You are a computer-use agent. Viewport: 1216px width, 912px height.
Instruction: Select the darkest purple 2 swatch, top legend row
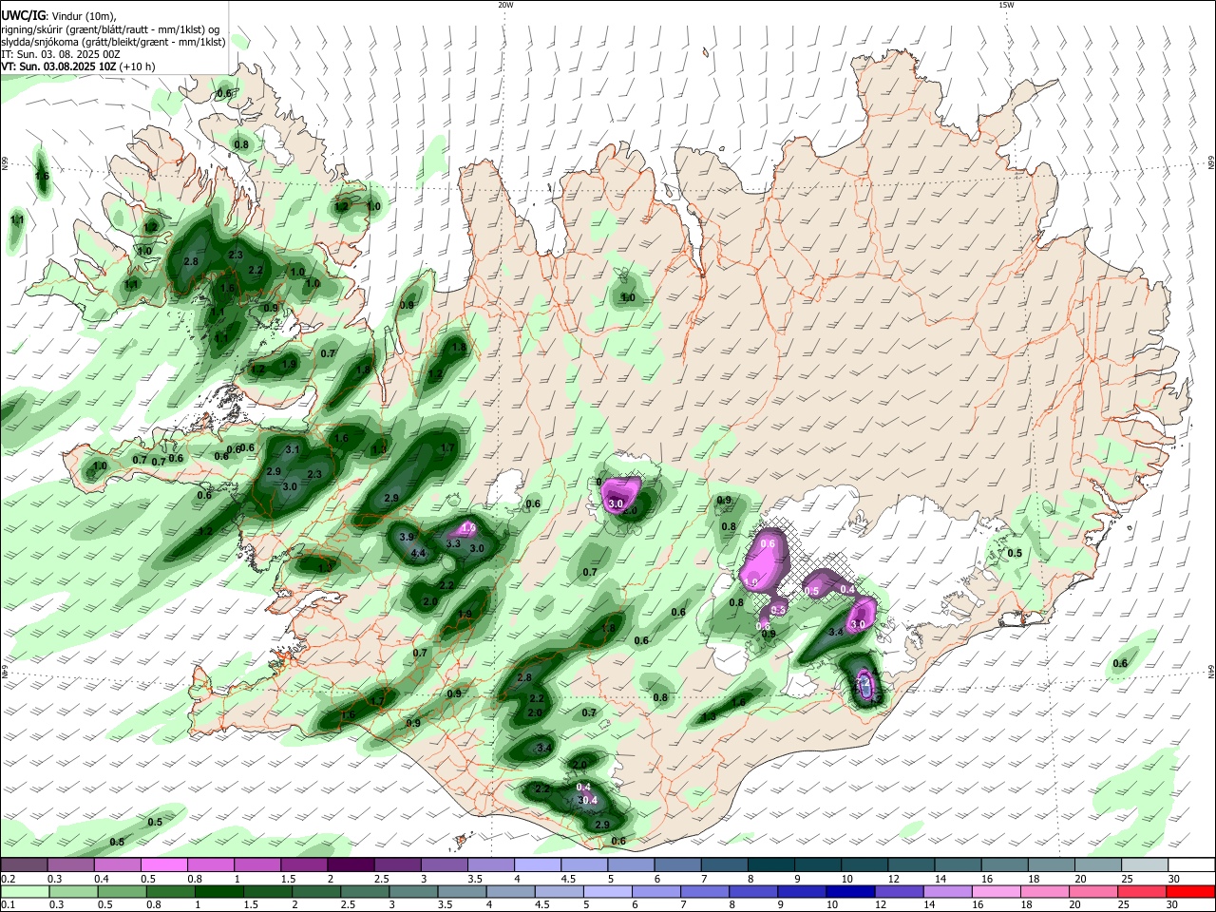[351, 864]
